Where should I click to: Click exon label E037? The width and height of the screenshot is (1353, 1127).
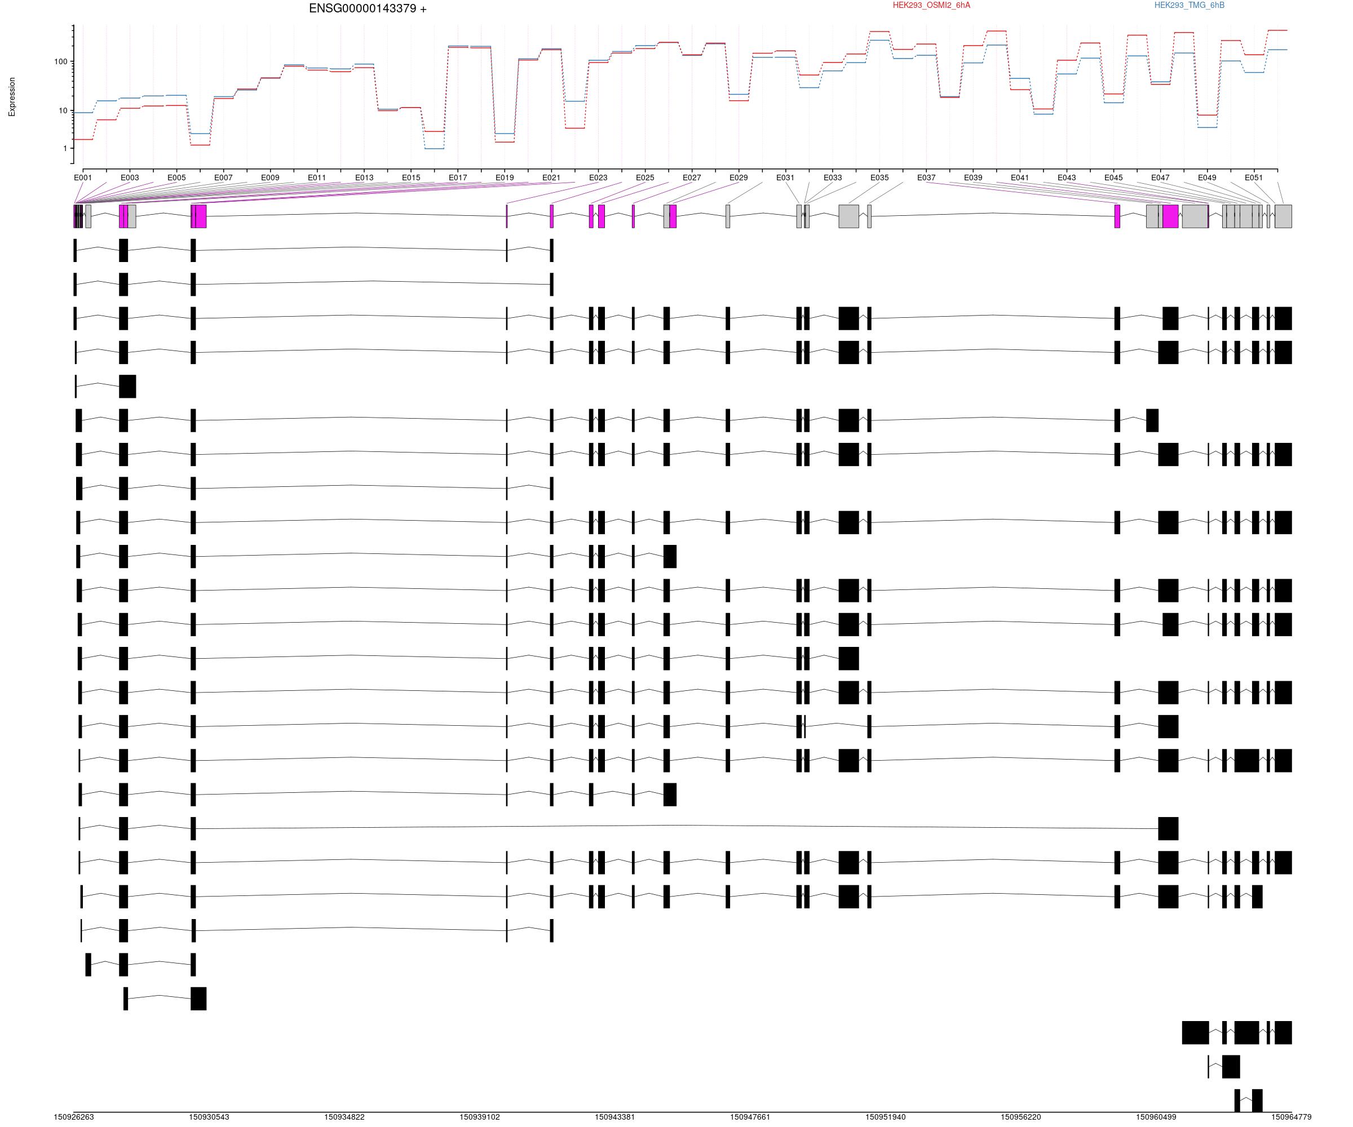[926, 178]
